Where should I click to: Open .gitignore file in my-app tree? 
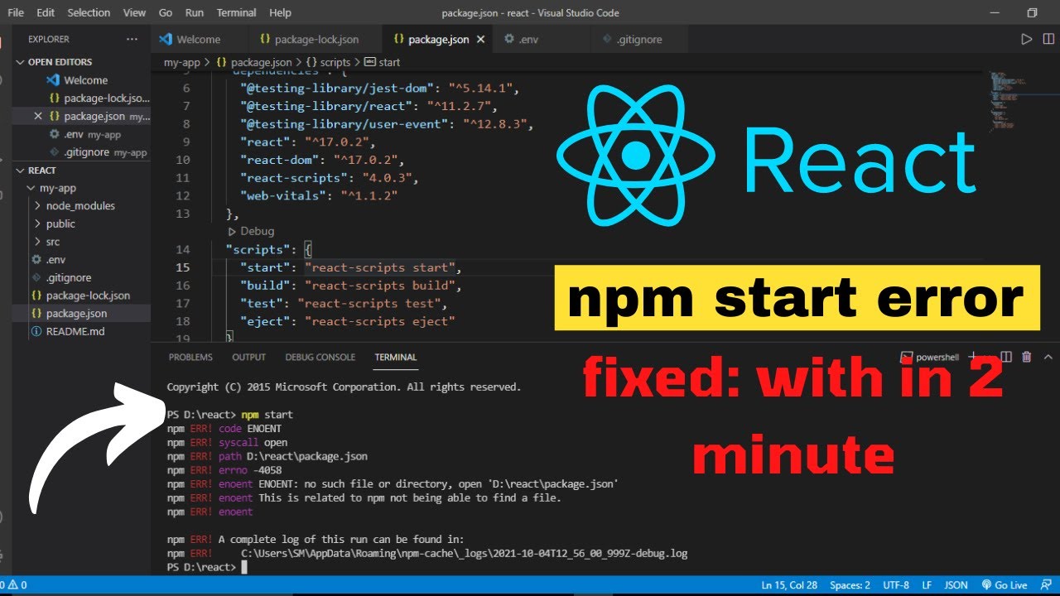[69, 277]
